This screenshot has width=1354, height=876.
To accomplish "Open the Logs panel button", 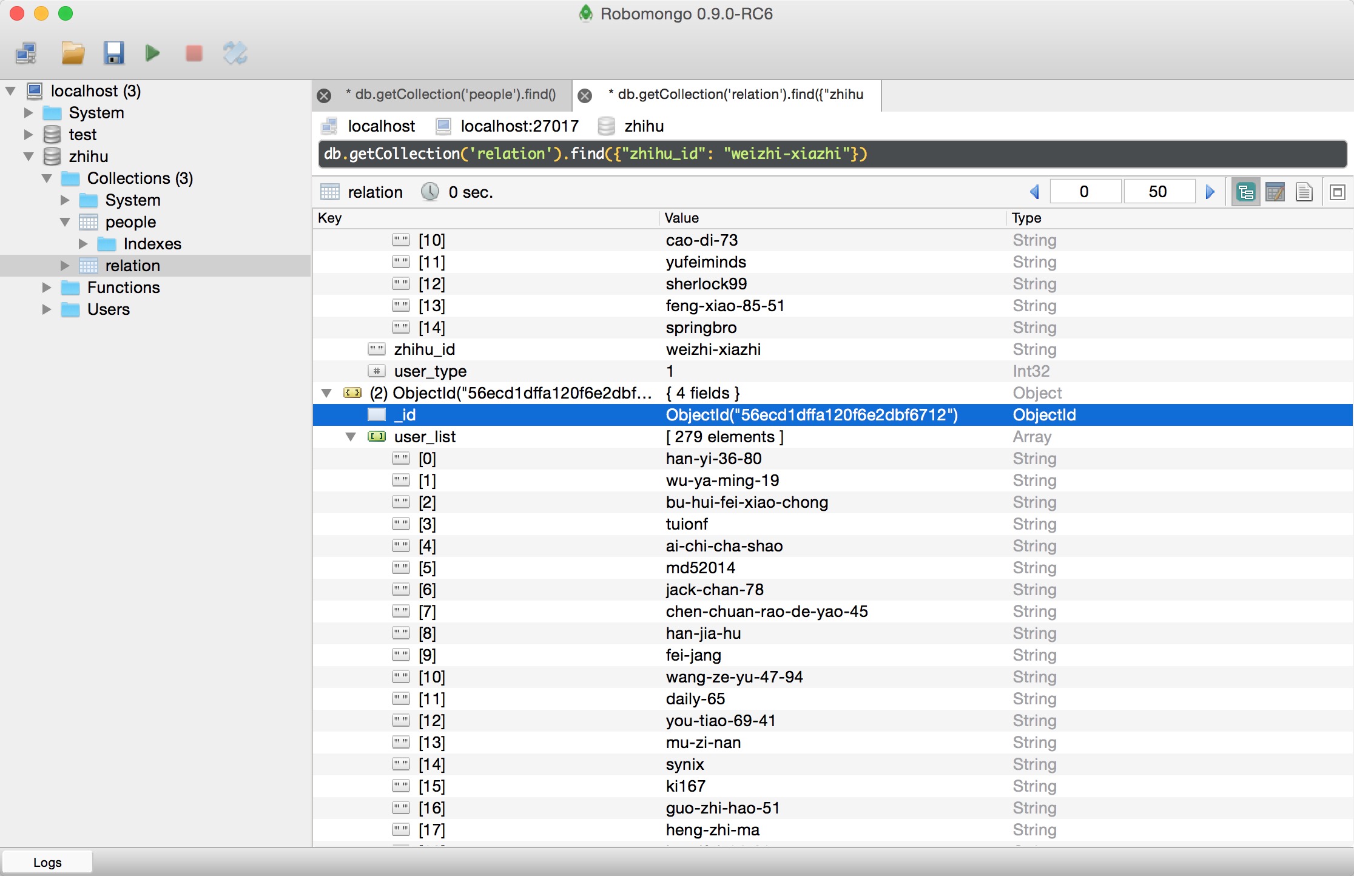I will pos(47,862).
